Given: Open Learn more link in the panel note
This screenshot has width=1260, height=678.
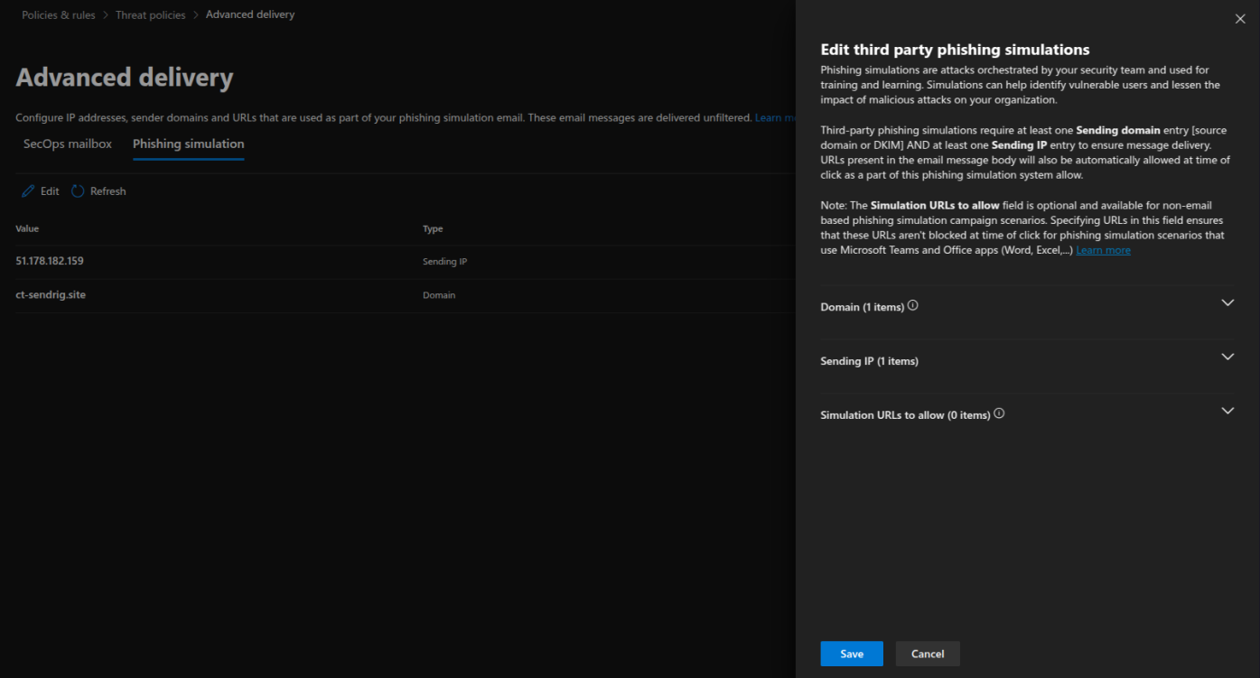Looking at the screenshot, I should 1103,250.
